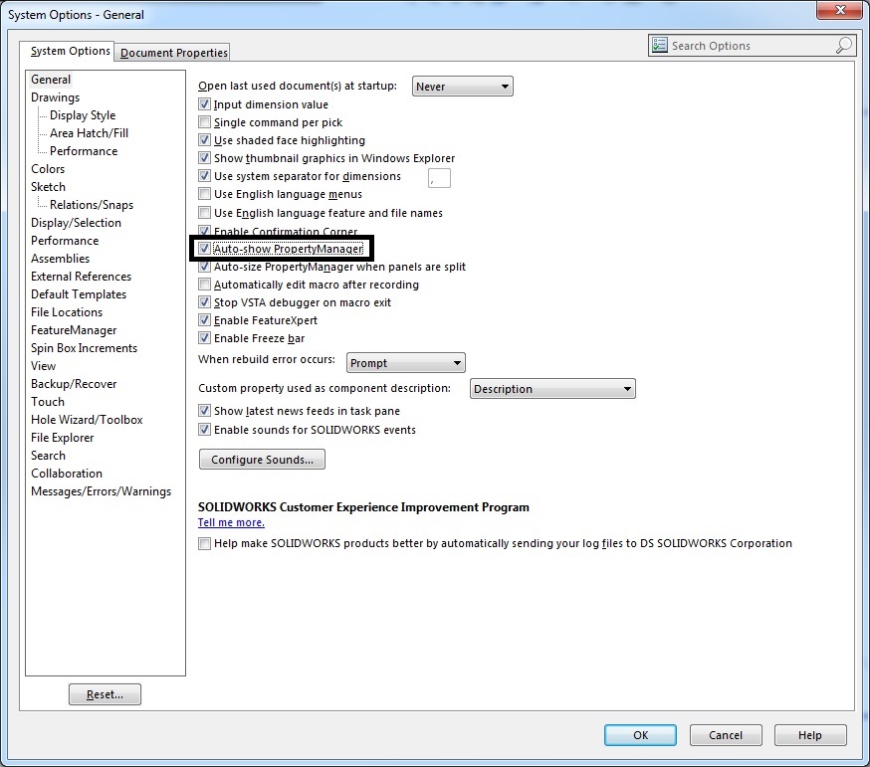Click the search magnifier icon
This screenshot has width=870, height=767.
843,46
